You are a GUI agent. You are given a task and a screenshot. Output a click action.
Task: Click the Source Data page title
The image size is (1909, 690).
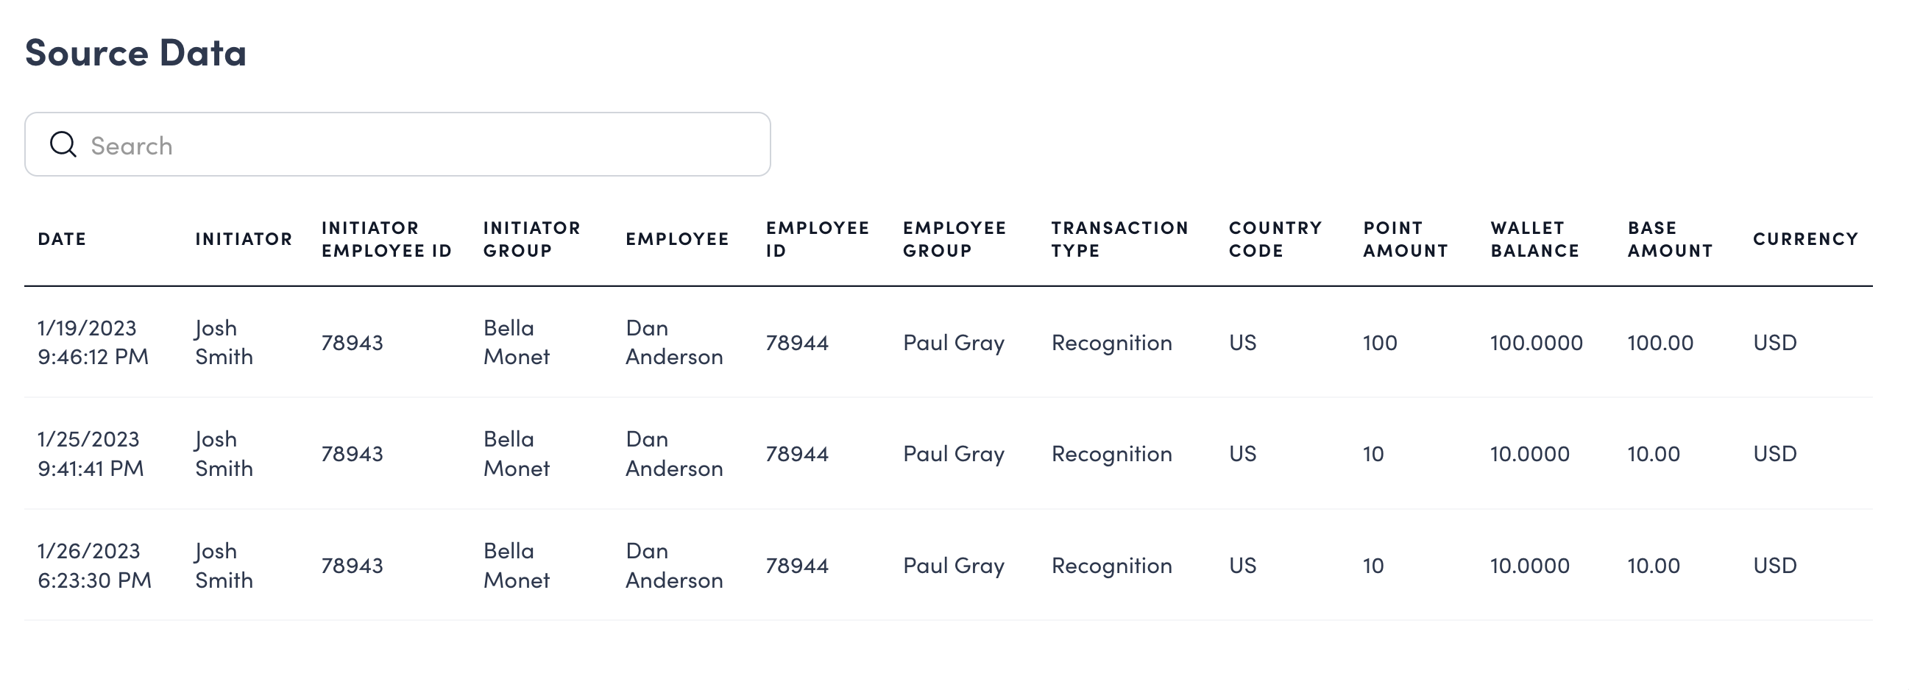[x=137, y=52]
